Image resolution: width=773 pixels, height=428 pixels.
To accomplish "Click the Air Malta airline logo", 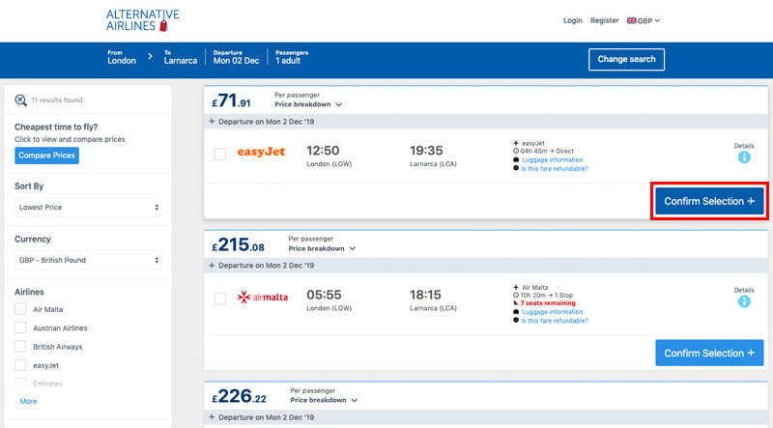I will [262, 298].
